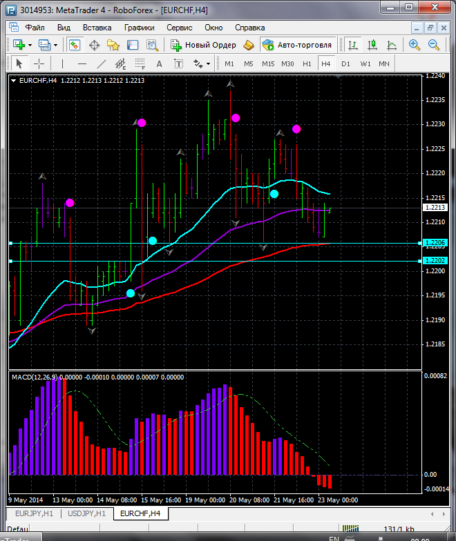Toggle the Авто-торговля button
Image resolution: width=456 pixels, height=541 pixels.
[297, 45]
